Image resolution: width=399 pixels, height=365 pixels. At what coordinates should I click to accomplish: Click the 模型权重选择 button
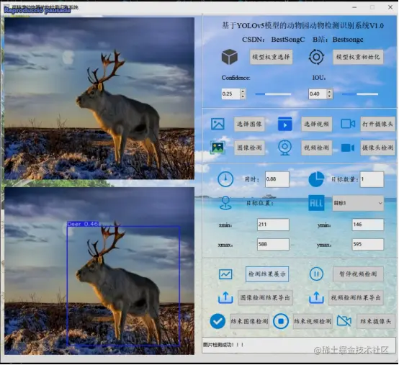[271, 57]
